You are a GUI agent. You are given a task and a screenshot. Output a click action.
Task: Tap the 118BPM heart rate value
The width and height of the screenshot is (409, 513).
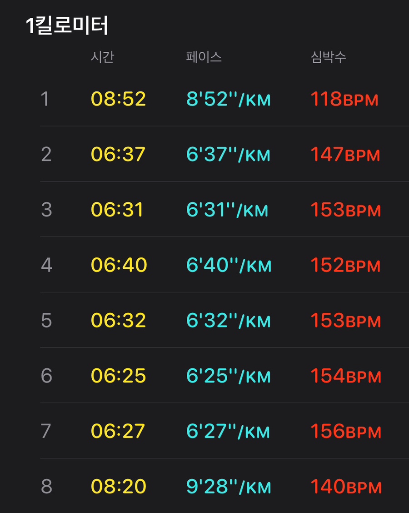pos(344,99)
